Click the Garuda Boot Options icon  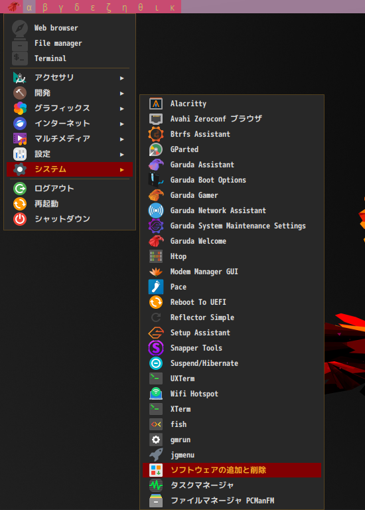coord(156,180)
